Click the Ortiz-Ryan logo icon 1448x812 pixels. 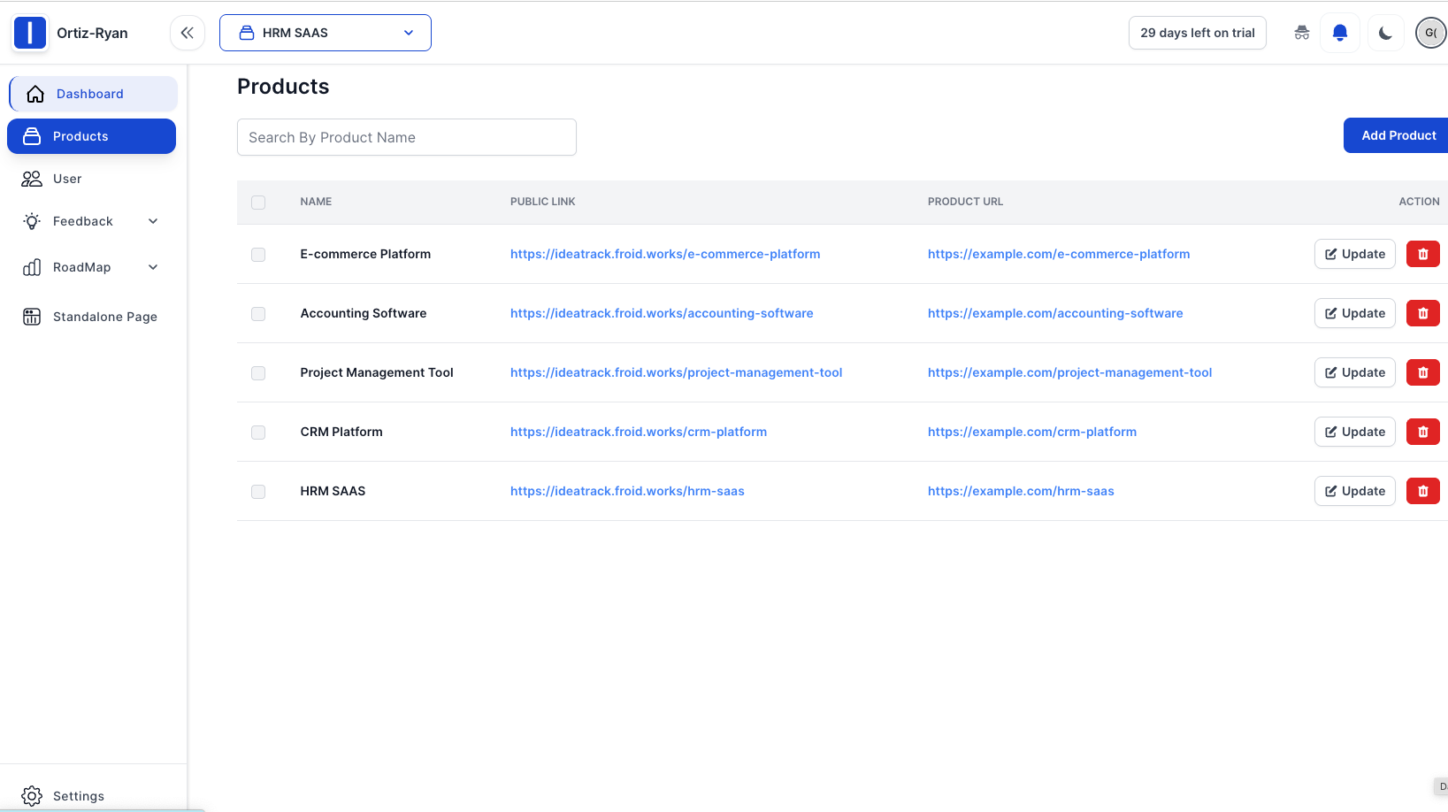click(30, 33)
